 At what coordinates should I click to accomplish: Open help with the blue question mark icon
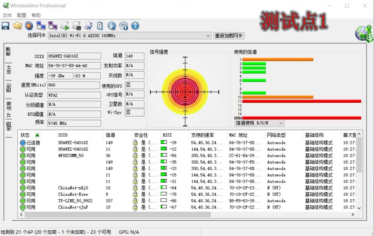(x=135, y=26)
